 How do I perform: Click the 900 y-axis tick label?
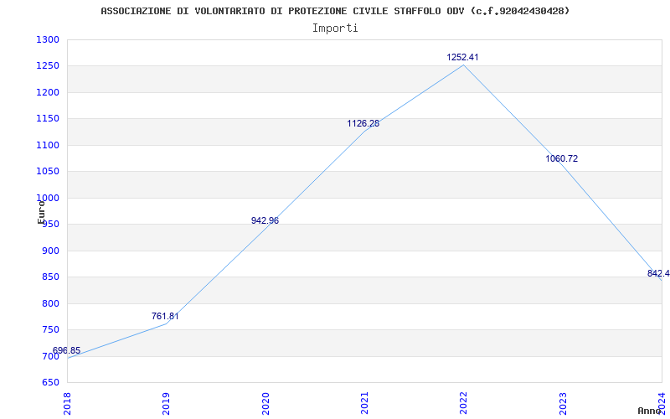(50, 251)
